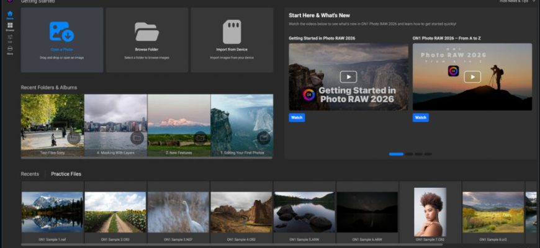
Task: Click the ON1 logo badge on From A to Z video
Action: [453, 71]
